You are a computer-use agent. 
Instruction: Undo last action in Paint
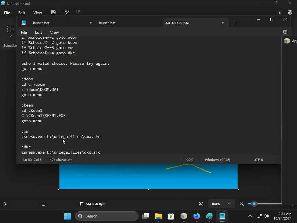click(x=66, y=12)
